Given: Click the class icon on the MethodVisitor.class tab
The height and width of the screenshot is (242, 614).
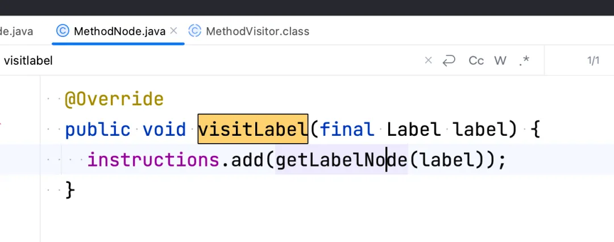Looking at the screenshot, I should (x=195, y=31).
